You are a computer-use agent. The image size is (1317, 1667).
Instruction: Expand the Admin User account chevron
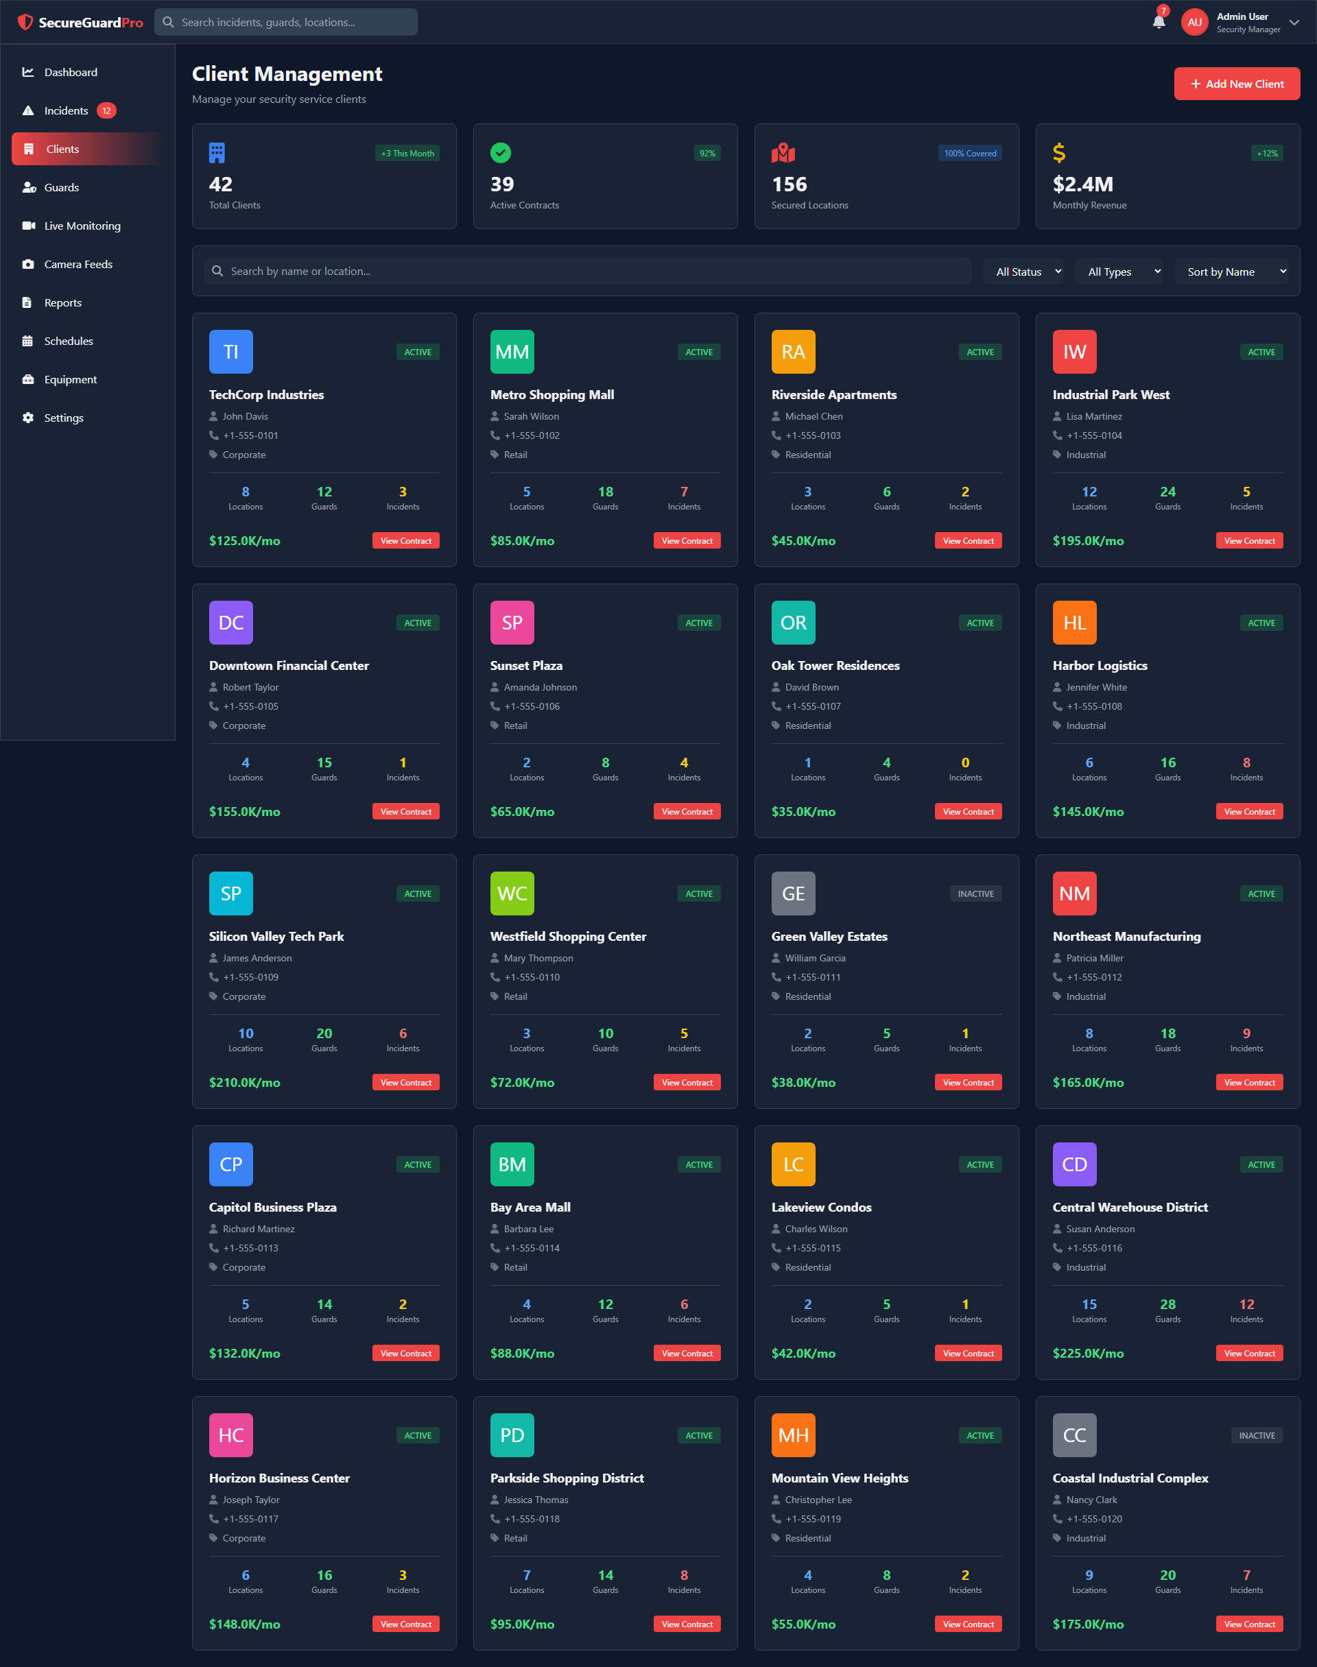[x=1294, y=23]
